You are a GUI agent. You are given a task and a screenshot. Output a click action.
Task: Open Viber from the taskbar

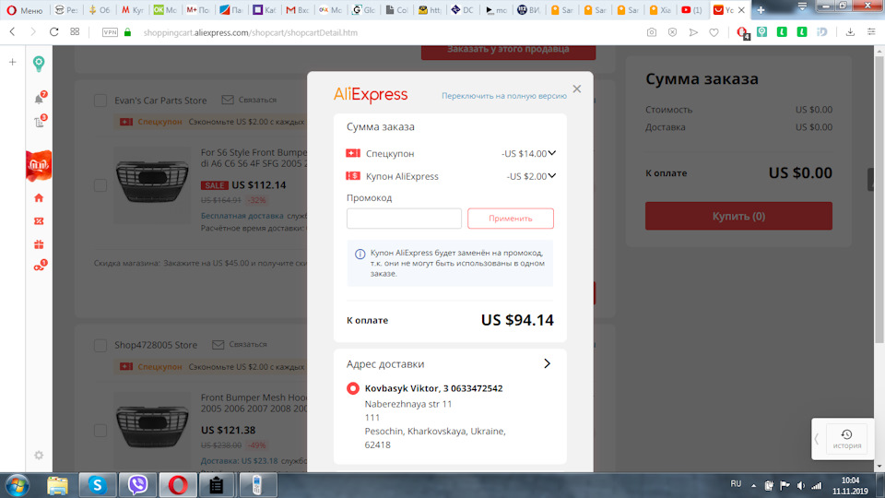pos(137,485)
